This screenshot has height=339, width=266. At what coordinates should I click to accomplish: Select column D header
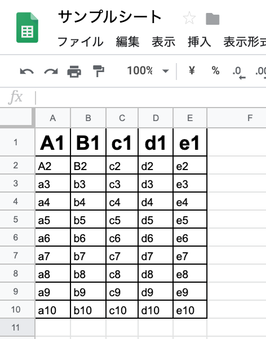(x=156, y=118)
